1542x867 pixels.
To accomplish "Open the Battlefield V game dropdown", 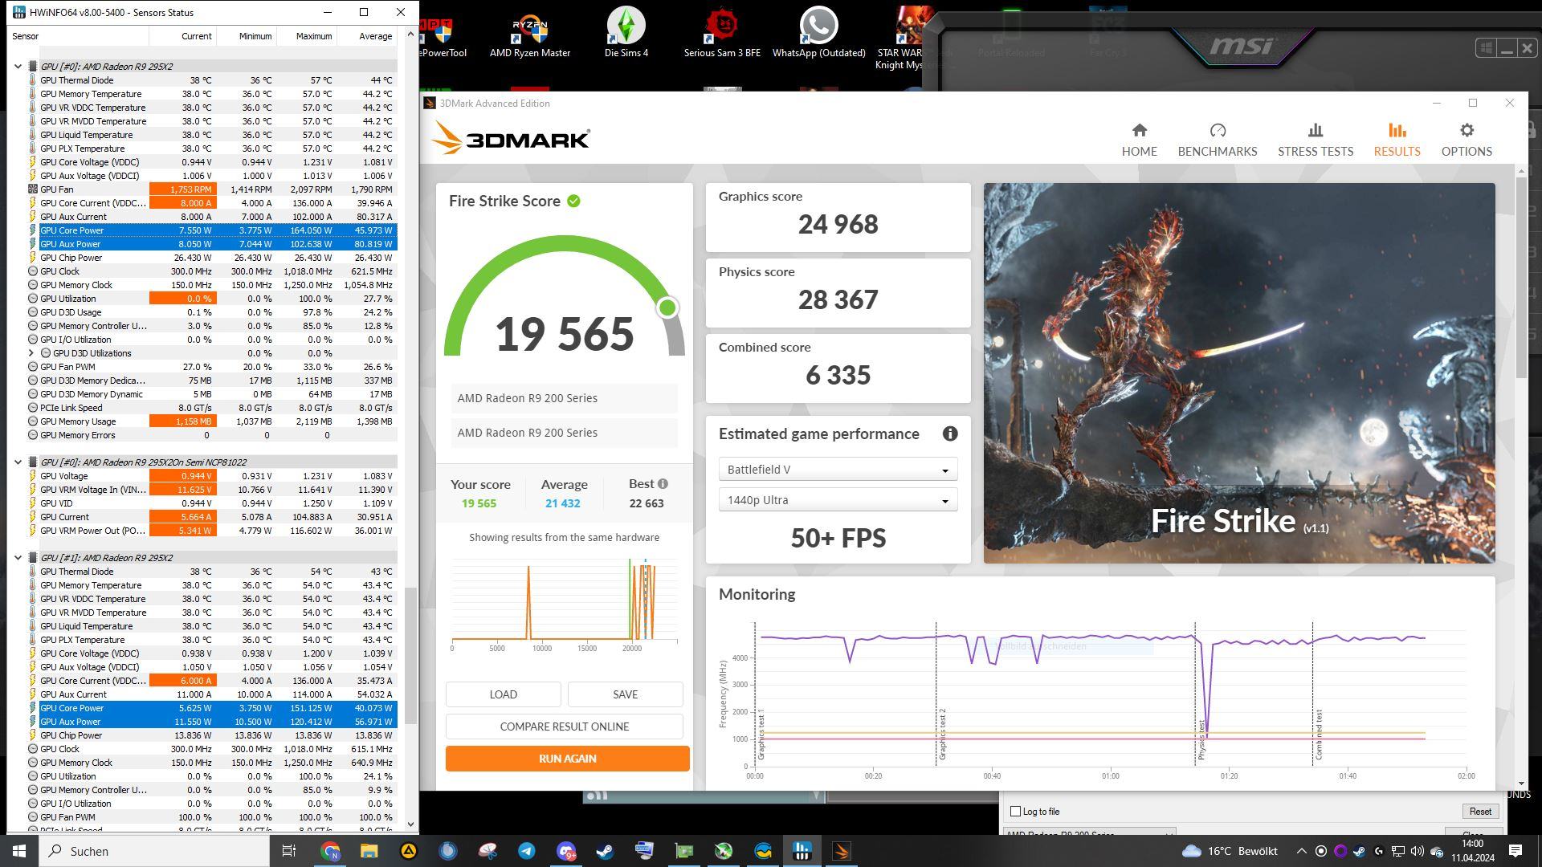I will tap(838, 470).
